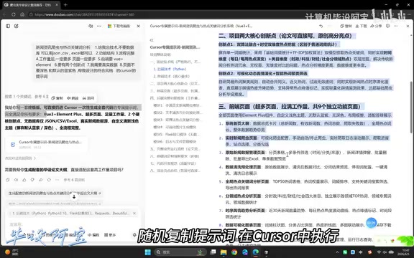
Task: Open the reply's three-dots more menu
Action: point(57,180)
